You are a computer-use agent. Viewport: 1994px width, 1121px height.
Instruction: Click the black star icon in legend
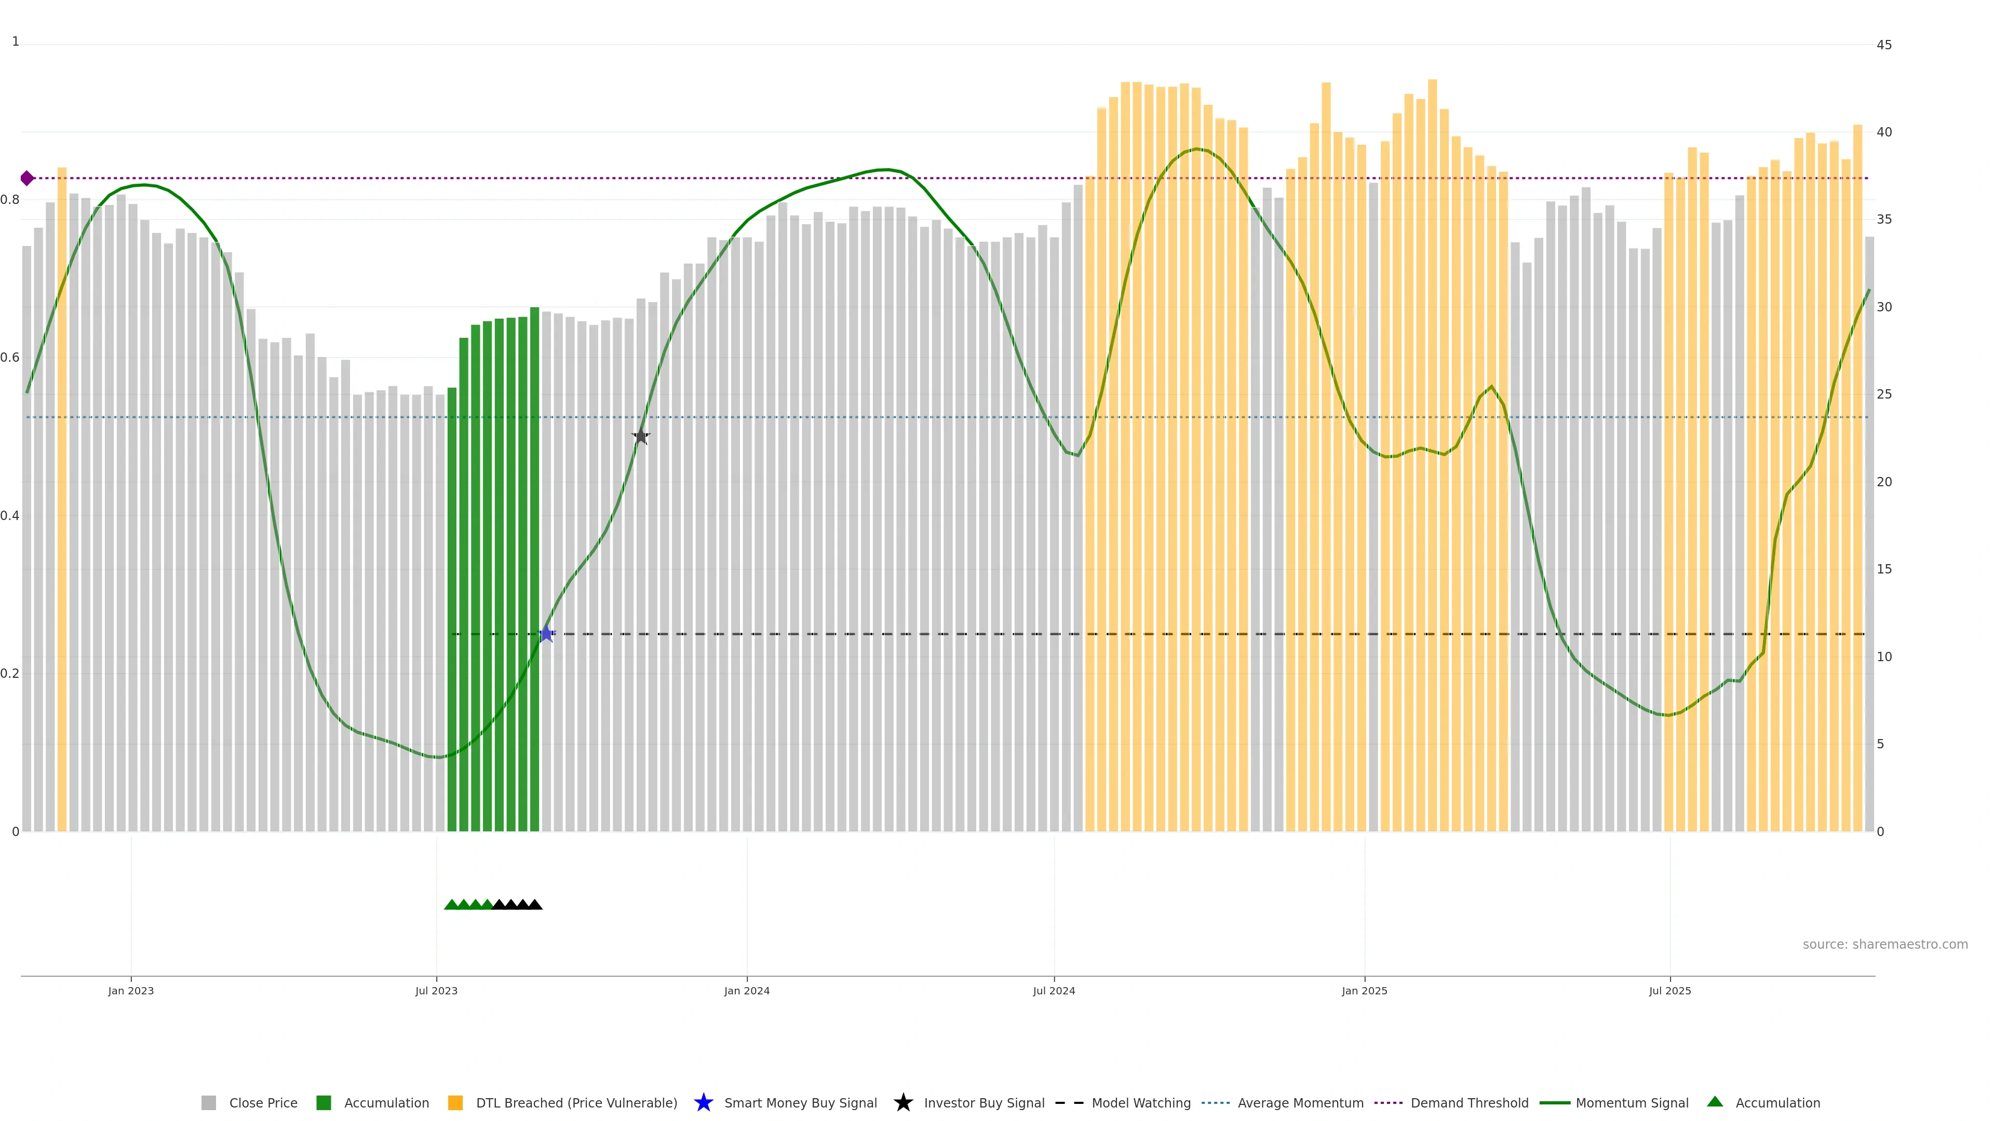(x=902, y=1102)
